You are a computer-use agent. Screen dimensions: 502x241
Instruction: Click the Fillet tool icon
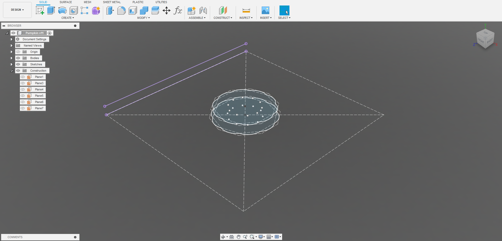121,10
